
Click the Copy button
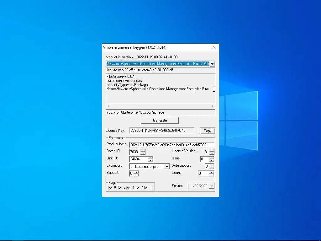208,131
